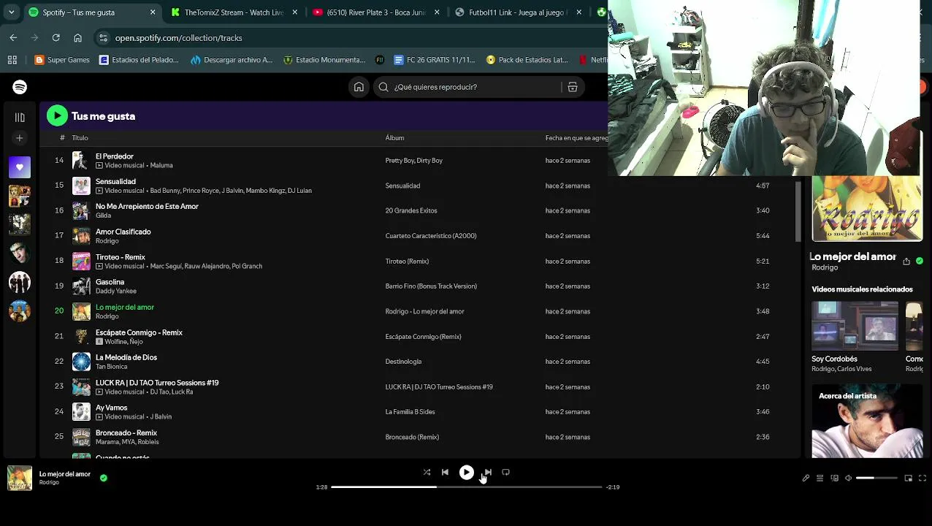Select LUCK RA | DJ TAO Turreo Sessions #19 track
Image resolution: width=932 pixels, height=526 pixels.
click(157, 383)
